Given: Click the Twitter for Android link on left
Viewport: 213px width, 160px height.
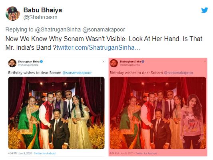Looking at the screenshot, I should pyautogui.click(x=45, y=153).
